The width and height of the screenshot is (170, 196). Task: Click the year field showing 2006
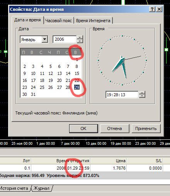[x=65, y=39]
